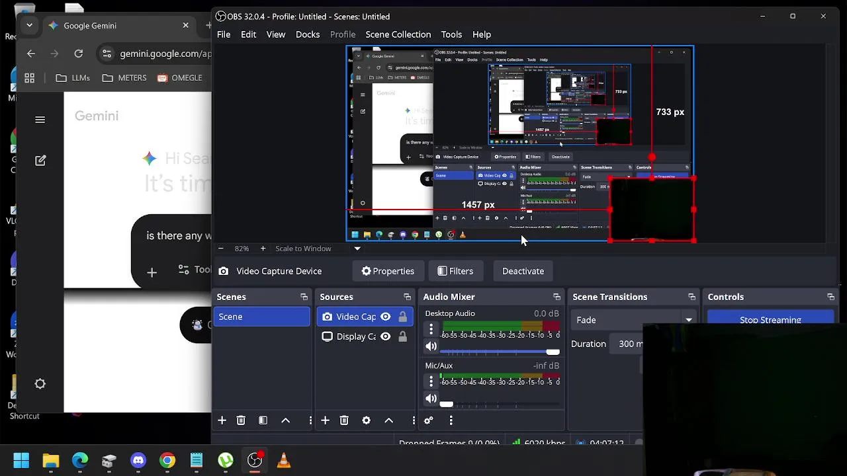The image size is (847, 476).
Task: Zoom out preview with minus icon
Action: [x=220, y=249]
